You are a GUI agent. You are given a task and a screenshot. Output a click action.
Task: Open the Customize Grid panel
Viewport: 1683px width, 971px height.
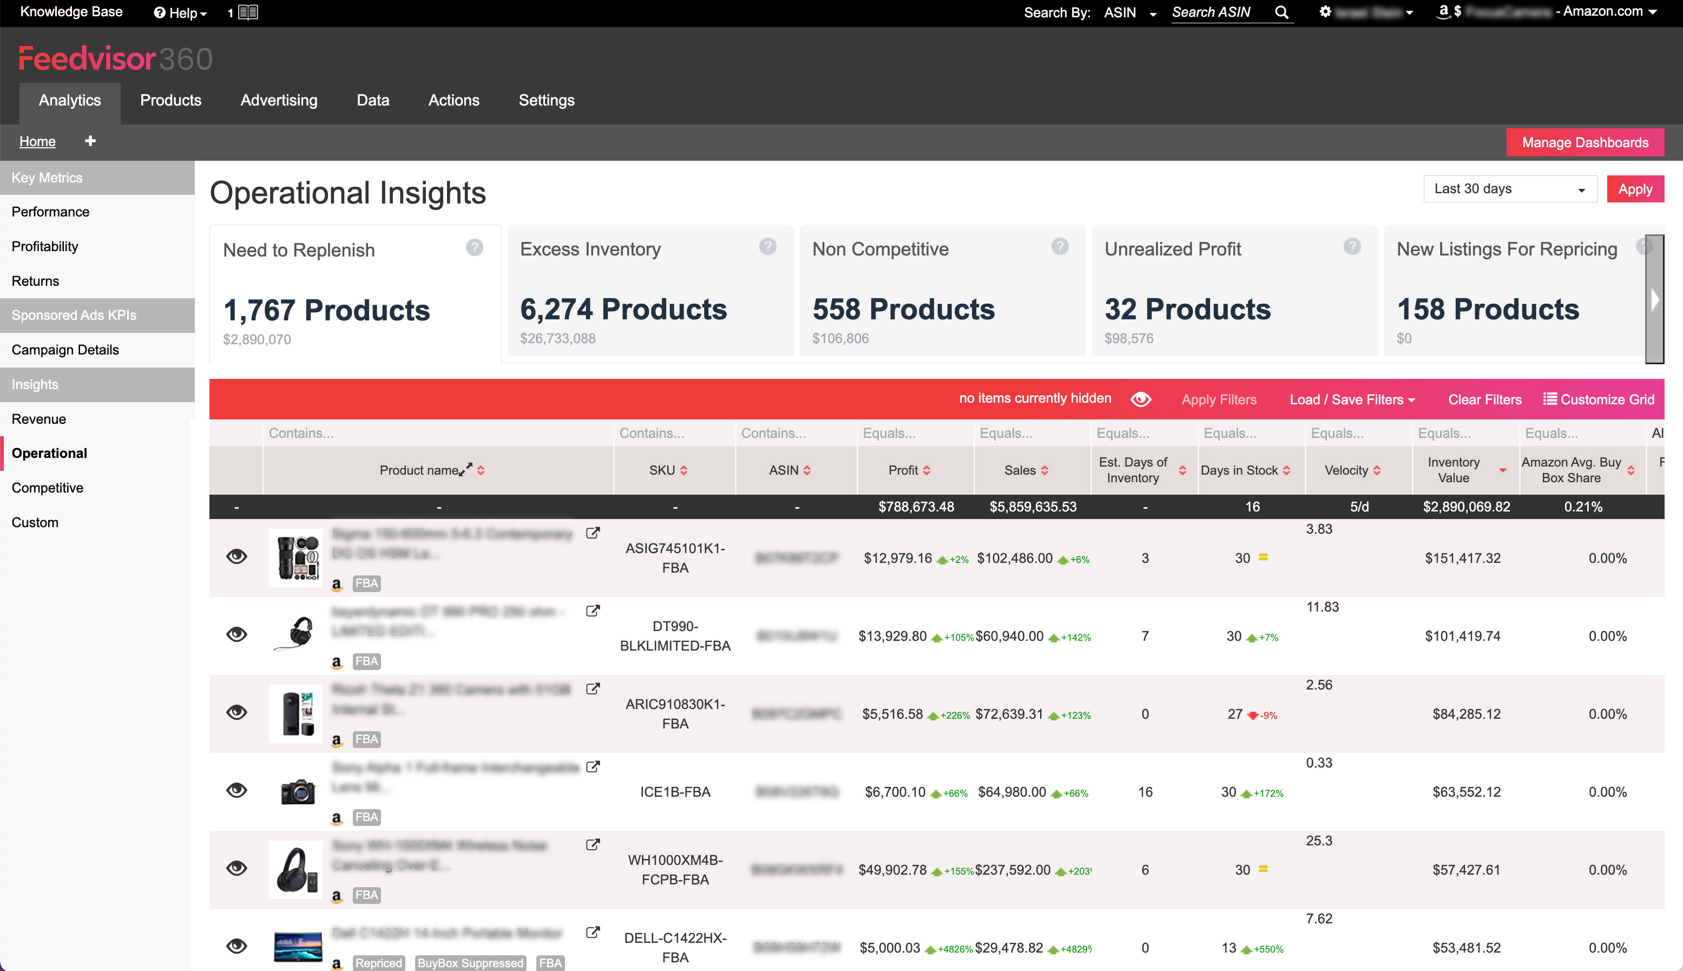coord(1599,399)
